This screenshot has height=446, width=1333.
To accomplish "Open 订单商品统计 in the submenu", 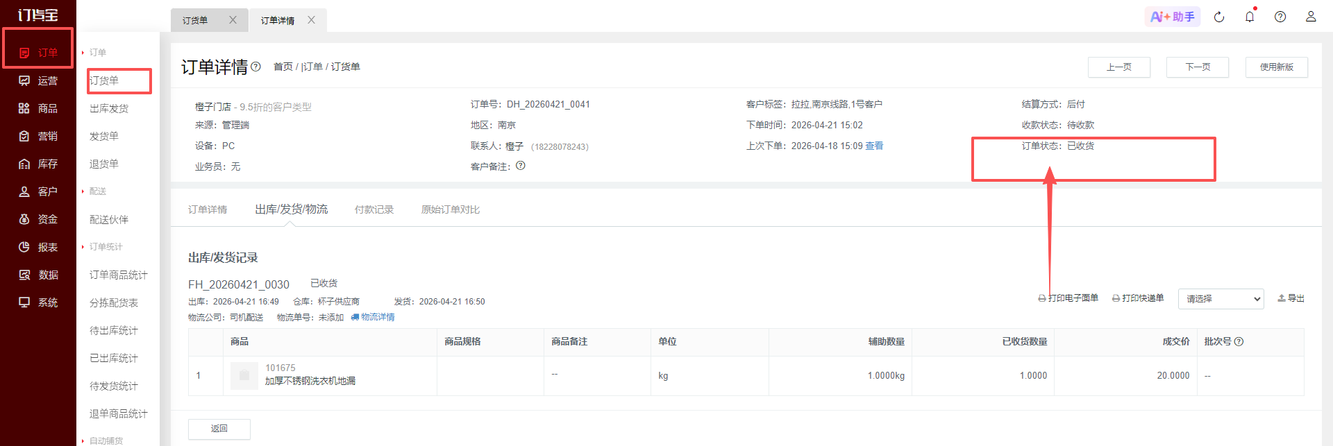I will (119, 275).
